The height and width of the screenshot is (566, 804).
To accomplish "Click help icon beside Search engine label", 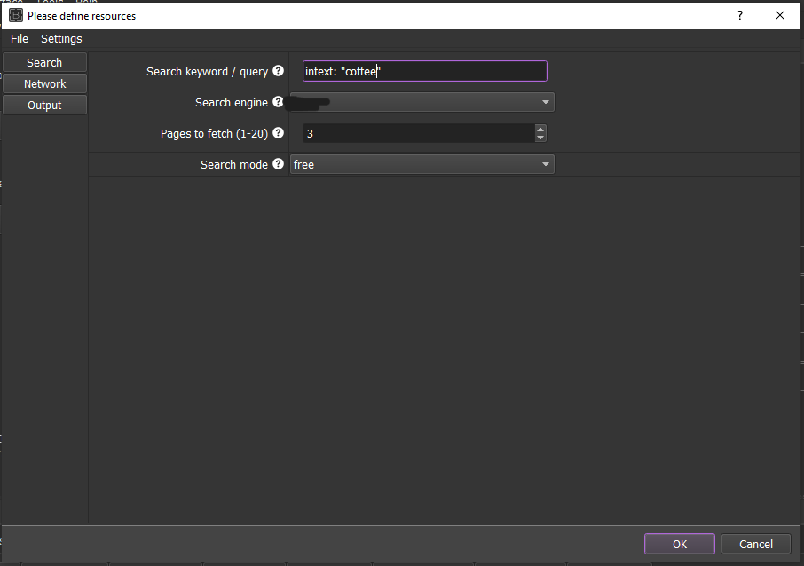I will [x=278, y=102].
